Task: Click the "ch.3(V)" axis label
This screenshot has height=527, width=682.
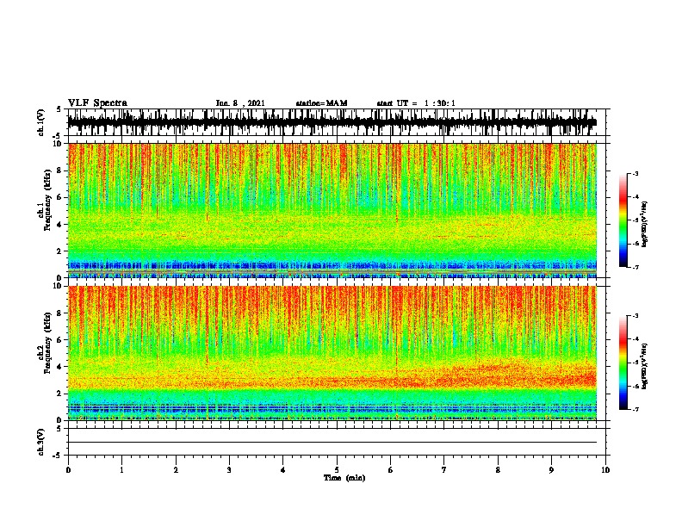Action: pyautogui.click(x=41, y=442)
